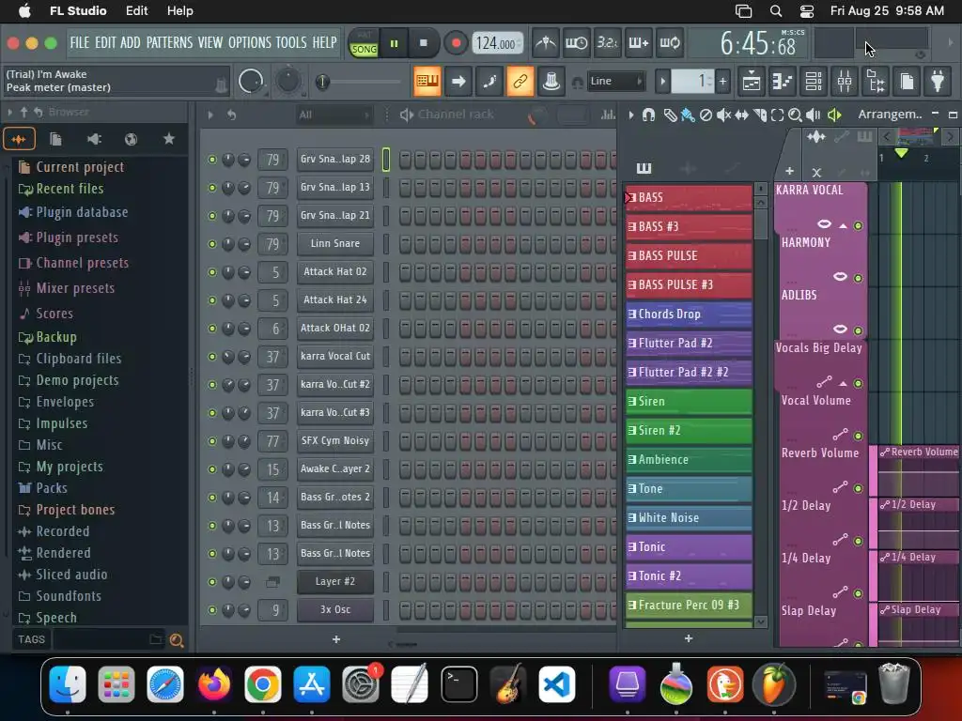962x721 pixels.
Task: Click the stamp tool icon in toolbar
Action: click(551, 81)
